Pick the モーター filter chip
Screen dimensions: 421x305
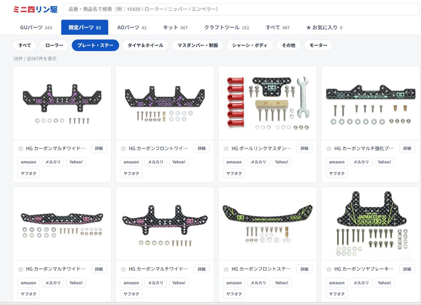(x=318, y=45)
